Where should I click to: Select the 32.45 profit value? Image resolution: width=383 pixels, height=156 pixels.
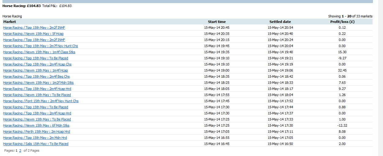tap(342, 70)
